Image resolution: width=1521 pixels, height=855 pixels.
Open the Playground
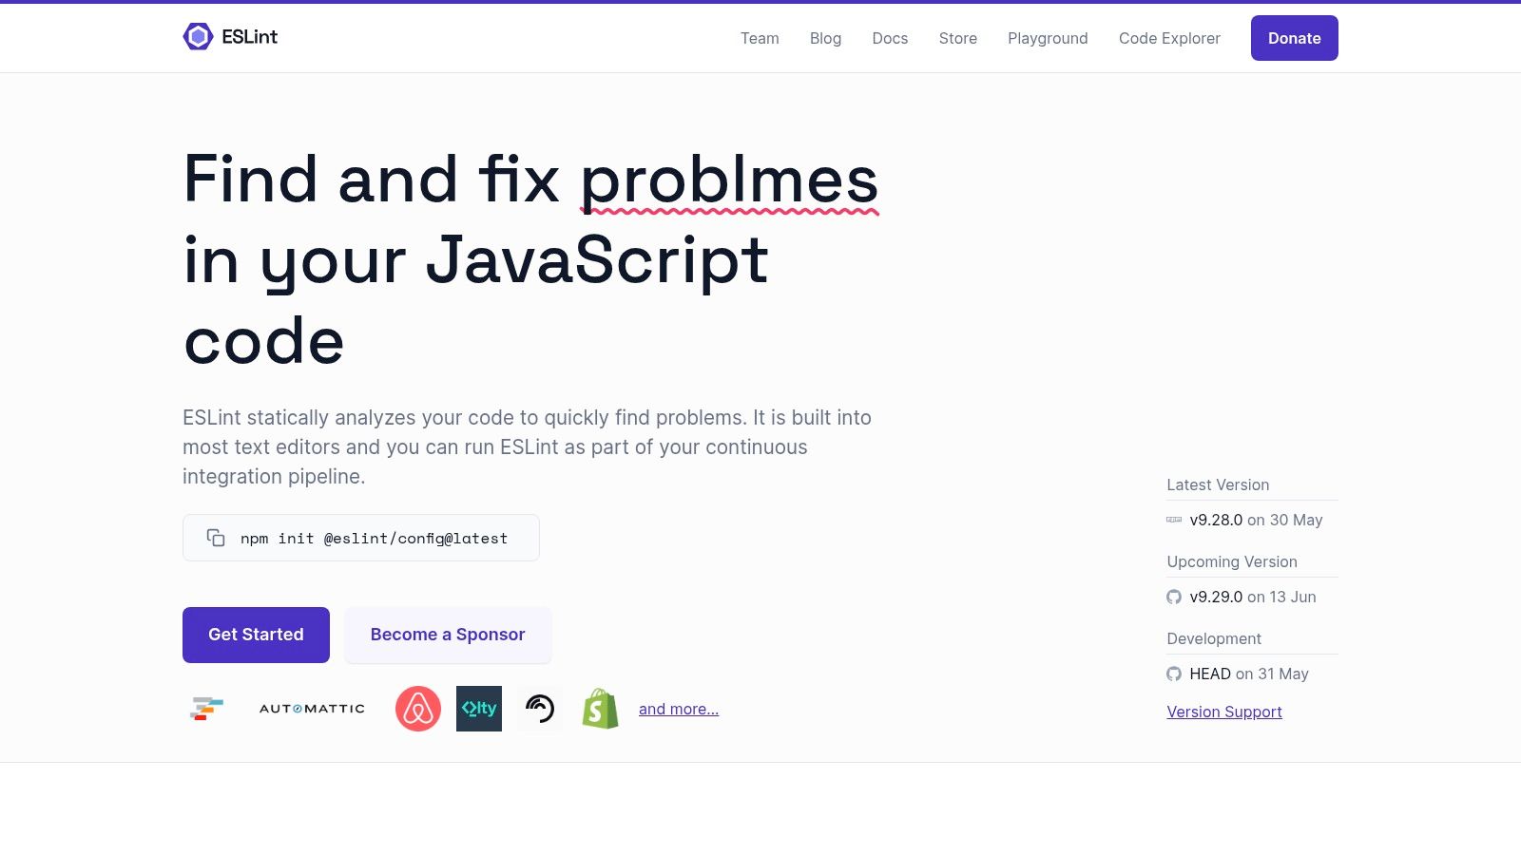click(1048, 38)
